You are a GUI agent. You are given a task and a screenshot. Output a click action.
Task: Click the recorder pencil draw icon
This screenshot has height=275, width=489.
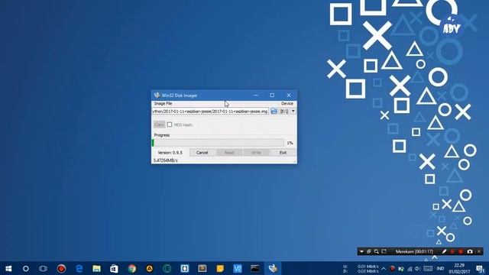444,251
